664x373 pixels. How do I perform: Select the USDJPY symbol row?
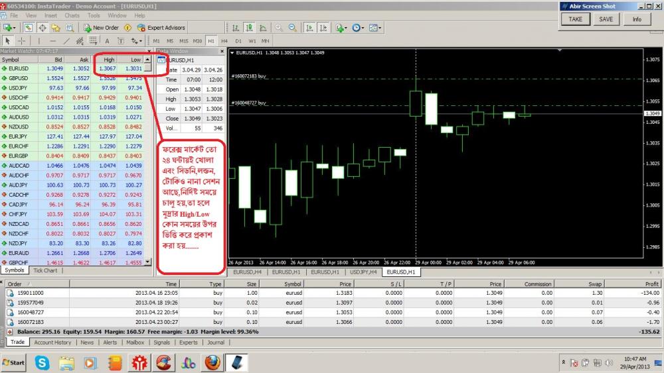tap(72, 88)
